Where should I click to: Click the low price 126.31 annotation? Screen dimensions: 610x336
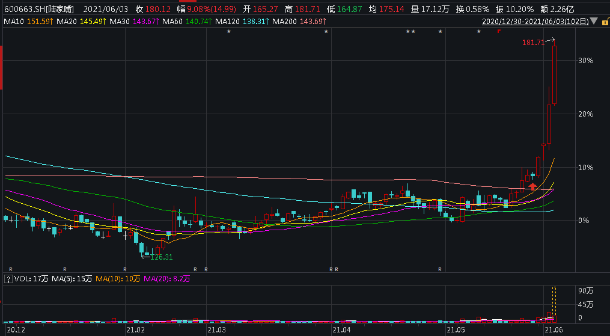click(160, 257)
